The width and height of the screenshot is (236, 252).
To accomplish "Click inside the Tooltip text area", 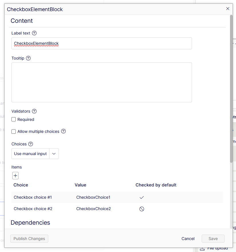I will tap(101, 82).
